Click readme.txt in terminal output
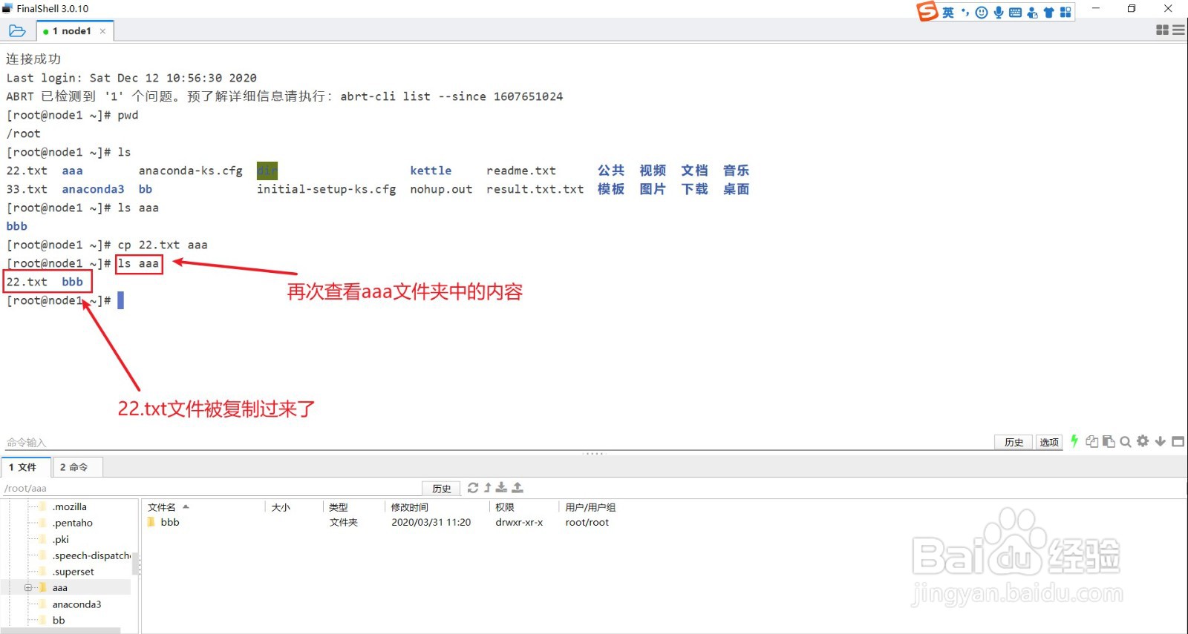The height and width of the screenshot is (634, 1188). 520,171
